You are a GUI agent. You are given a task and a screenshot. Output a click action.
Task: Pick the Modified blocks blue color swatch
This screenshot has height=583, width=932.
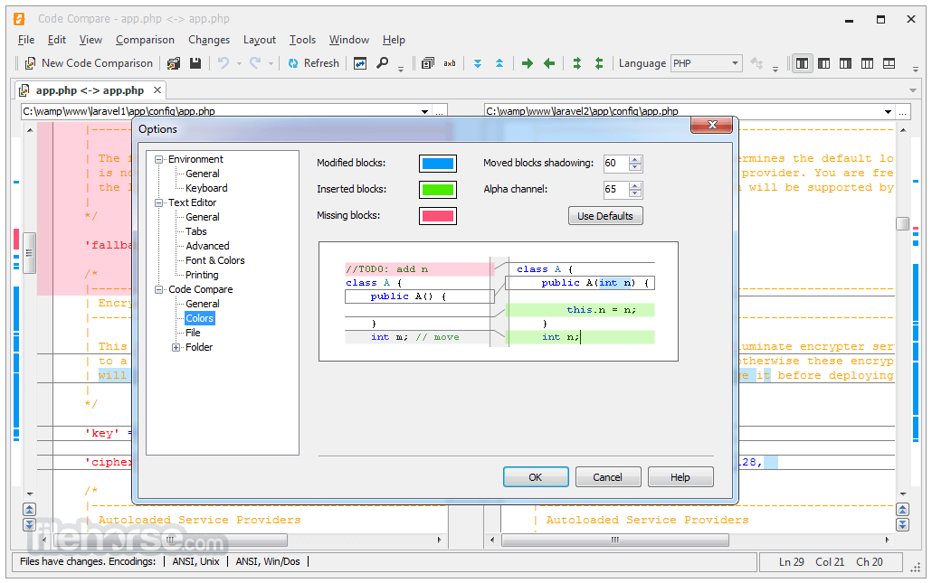click(438, 164)
